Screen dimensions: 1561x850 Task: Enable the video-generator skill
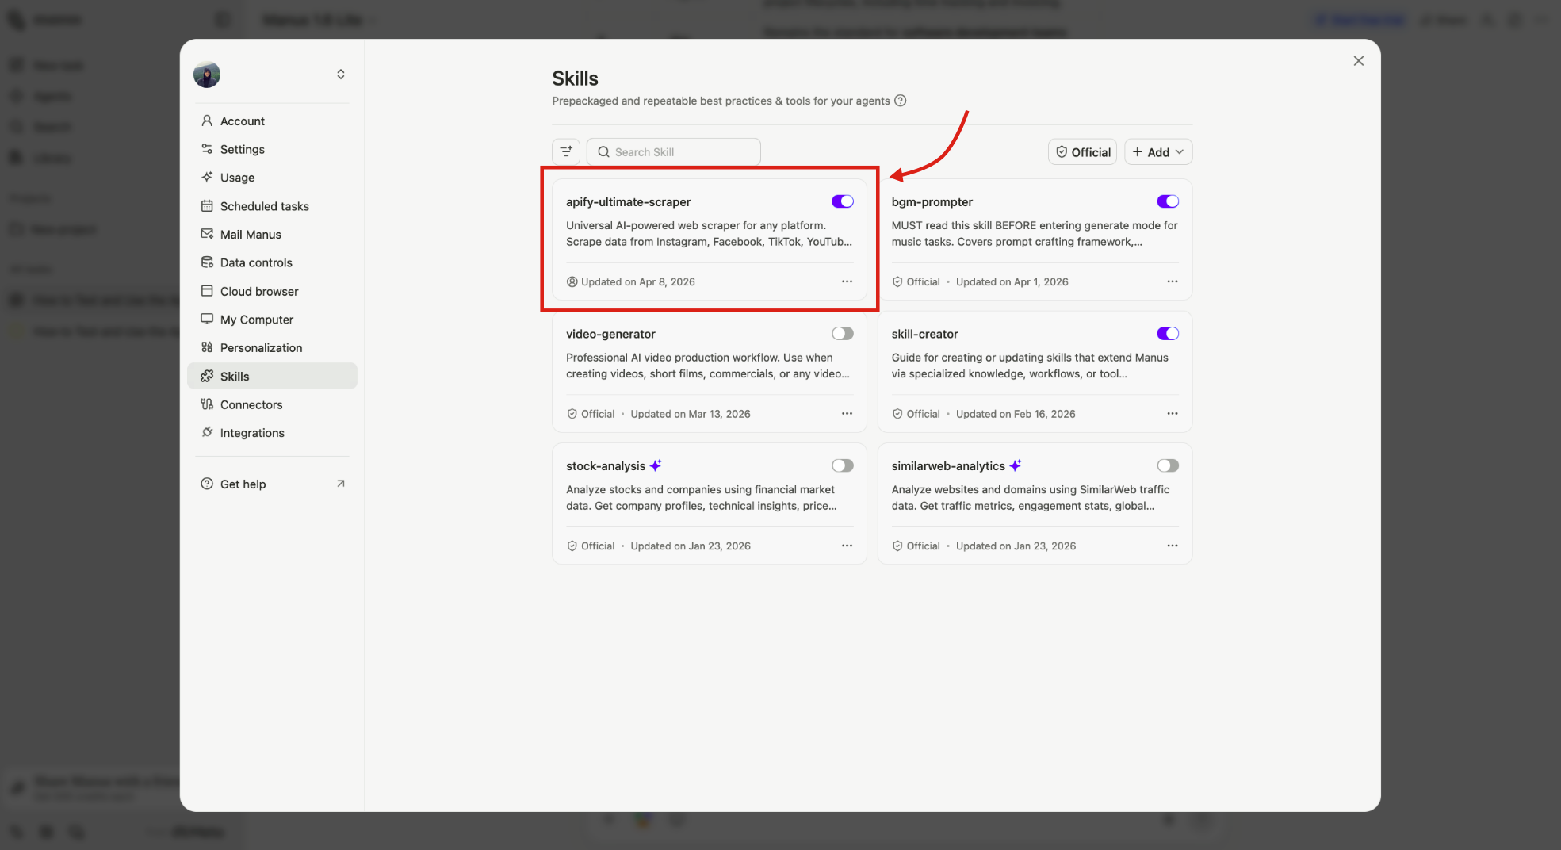pos(842,333)
